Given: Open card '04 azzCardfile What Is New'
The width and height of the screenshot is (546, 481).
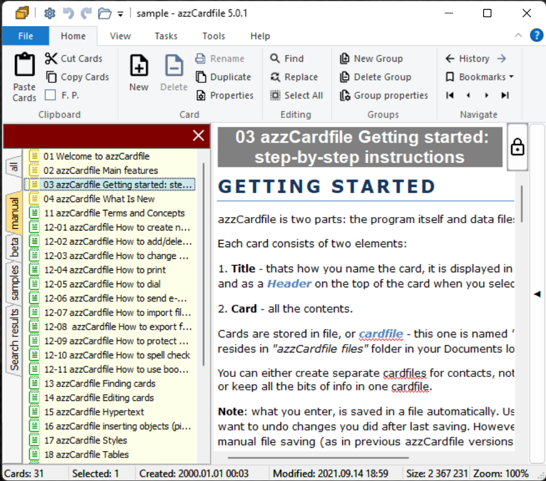Looking at the screenshot, I should 110,199.
